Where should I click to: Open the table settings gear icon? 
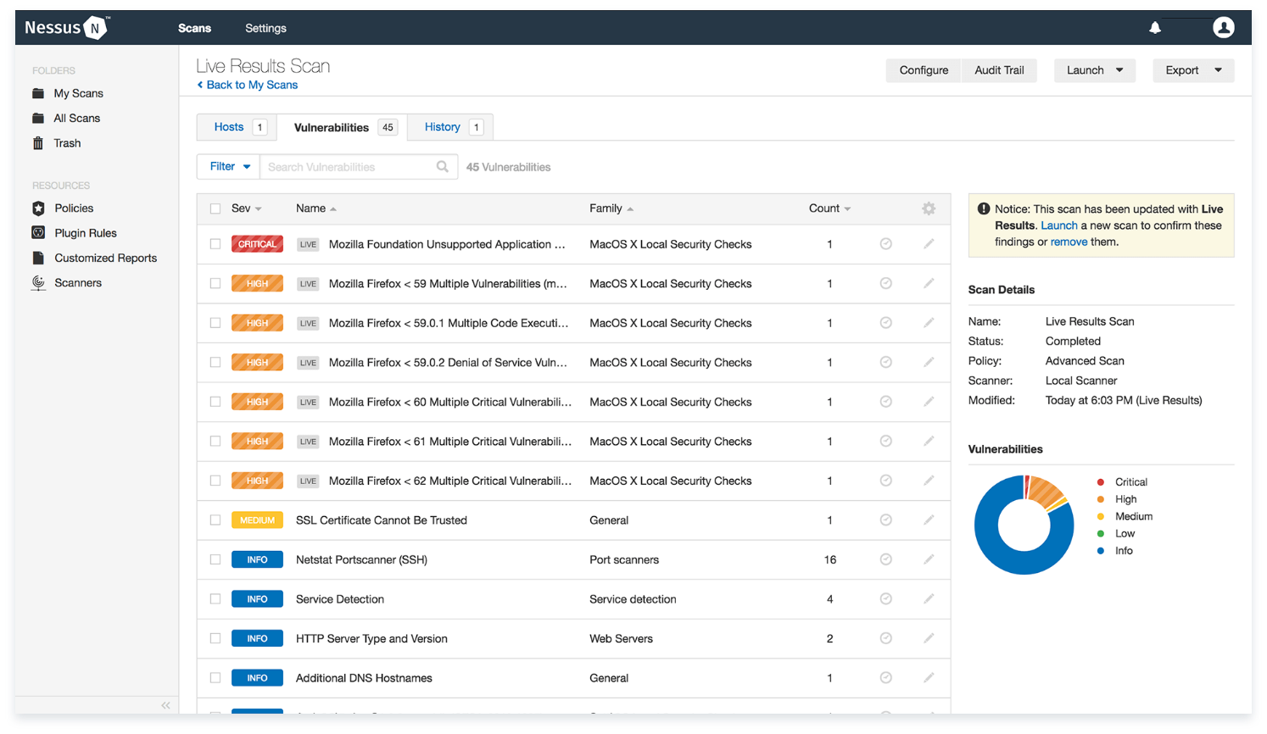(x=929, y=209)
